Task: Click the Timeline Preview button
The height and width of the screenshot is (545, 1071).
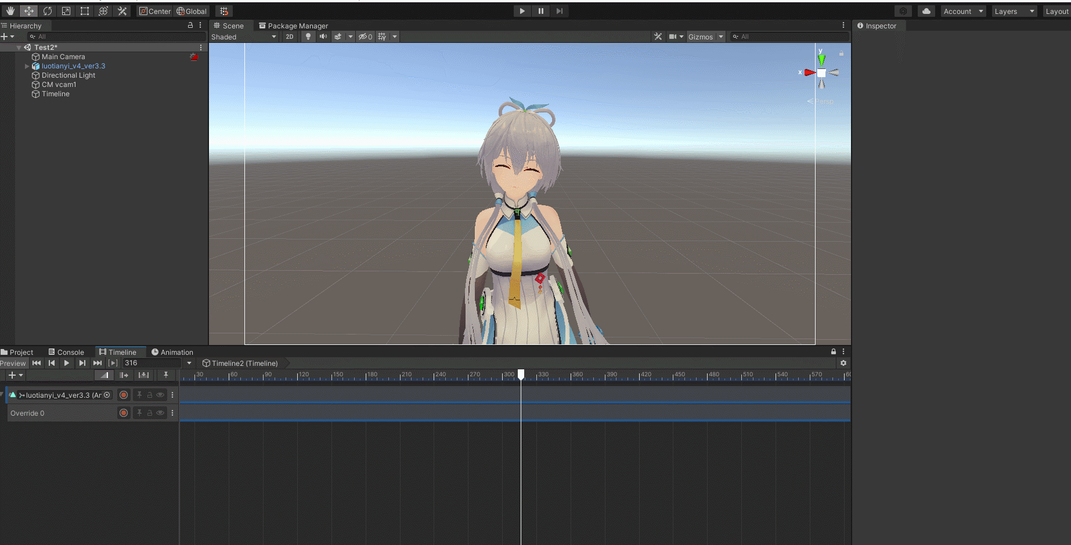Action: click(x=13, y=363)
